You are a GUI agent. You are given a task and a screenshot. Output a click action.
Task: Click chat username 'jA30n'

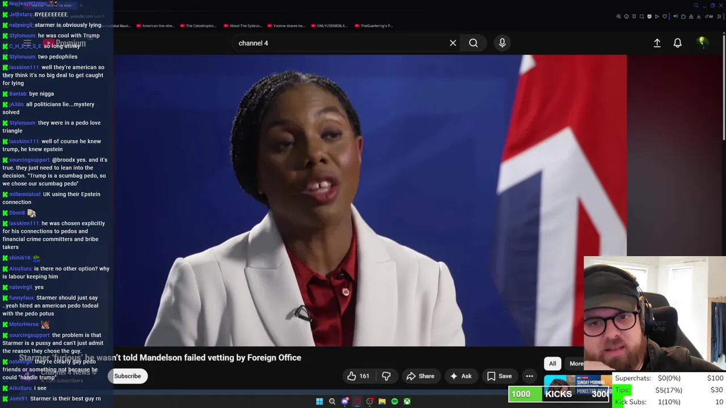(x=16, y=104)
